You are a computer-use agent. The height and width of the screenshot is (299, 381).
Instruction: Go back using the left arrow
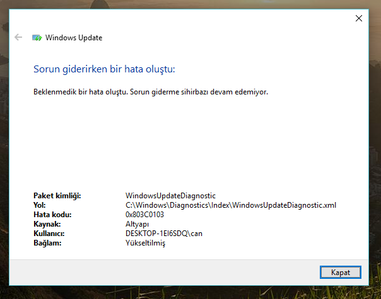pos(18,37)
